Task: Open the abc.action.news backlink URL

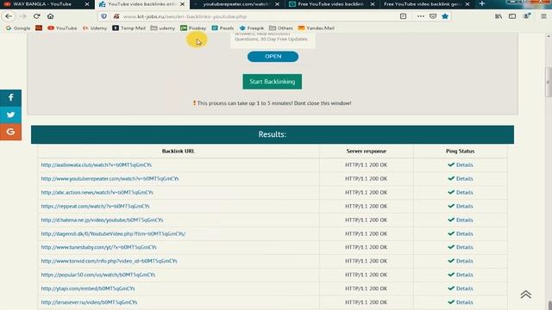Action: 97,192
